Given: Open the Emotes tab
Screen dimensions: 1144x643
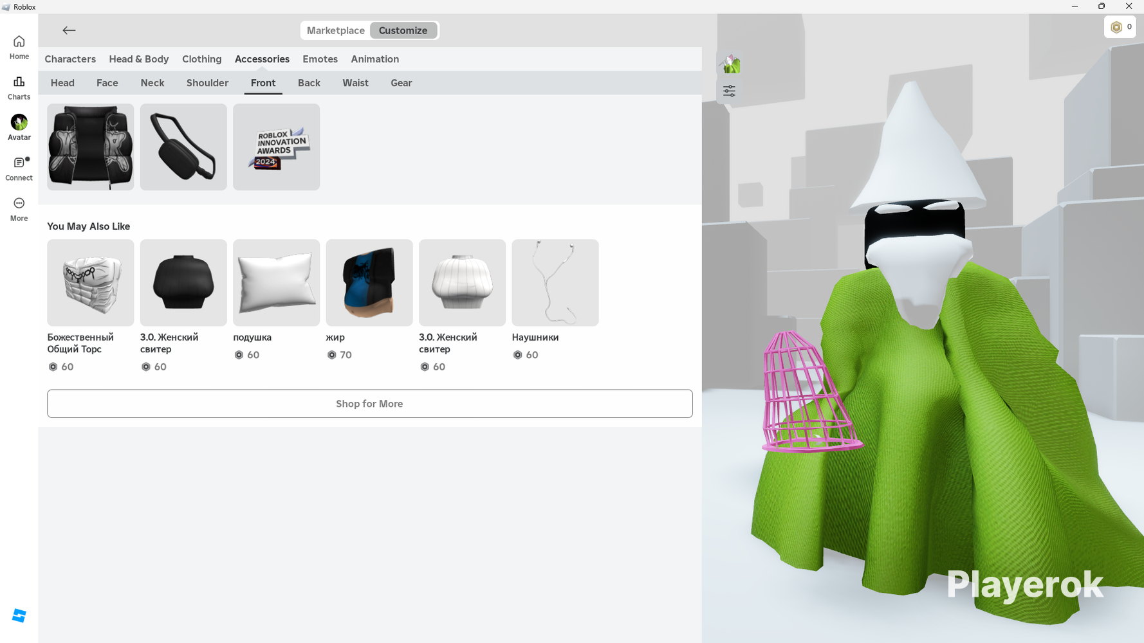Looking at the screenshot, I should pos(320,59).
